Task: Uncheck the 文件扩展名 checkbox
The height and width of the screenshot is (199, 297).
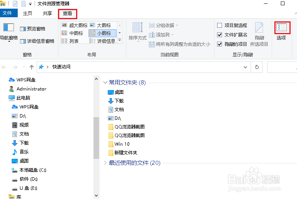Action: pos(219,35)
